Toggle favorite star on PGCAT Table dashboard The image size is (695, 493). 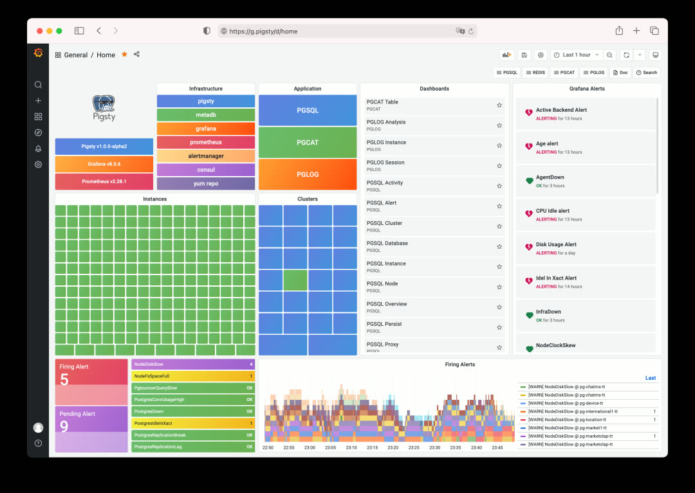[499, 104]
